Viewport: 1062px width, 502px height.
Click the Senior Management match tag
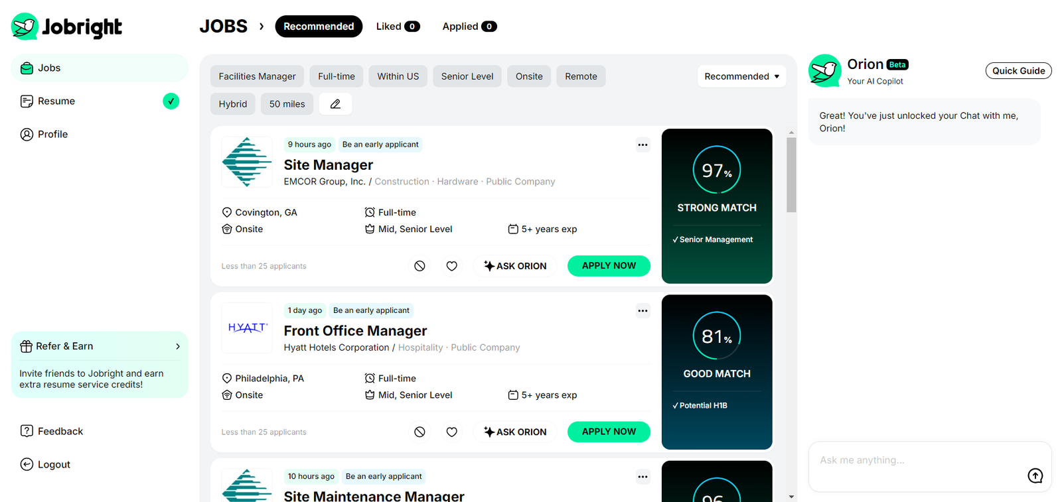[713, 239]
